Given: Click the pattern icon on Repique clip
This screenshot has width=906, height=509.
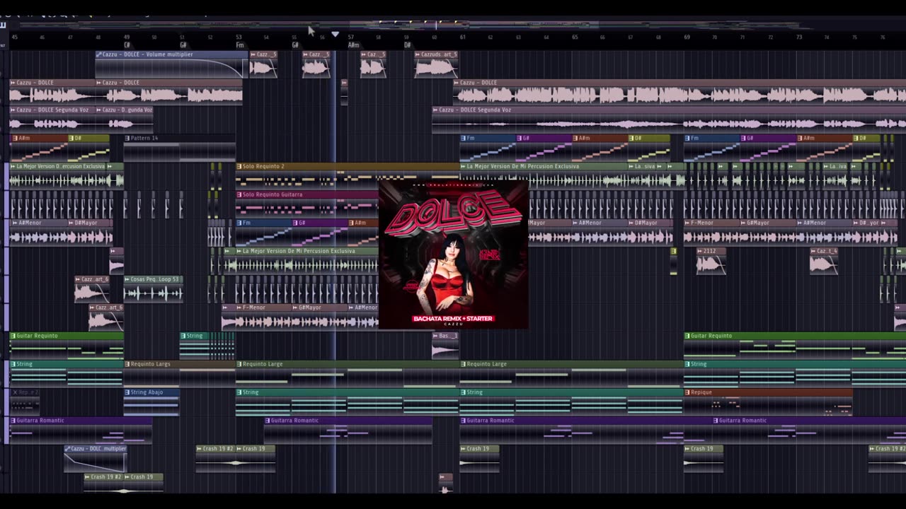Looking at the screenshot, I should pos(687,392).
